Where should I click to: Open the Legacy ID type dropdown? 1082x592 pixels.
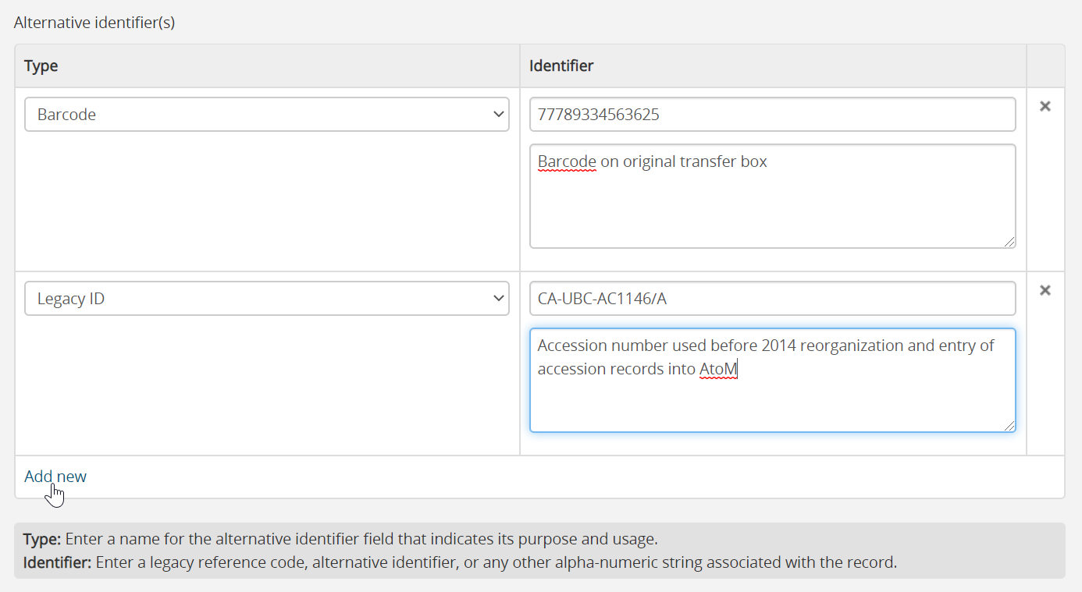coord(266,299)
